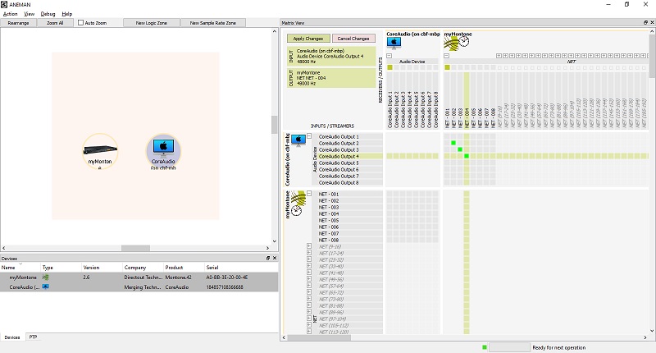Screen dimensions: 656x353
Task: Click New Logic Zone button
Action: tap(152, 23)
